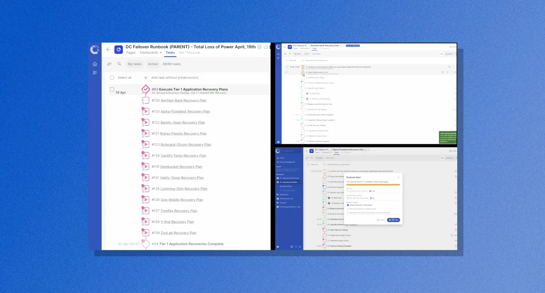Star the DC Failover Runbook
Viewport: 545px width, 293px height.
[x=265, y=47]
